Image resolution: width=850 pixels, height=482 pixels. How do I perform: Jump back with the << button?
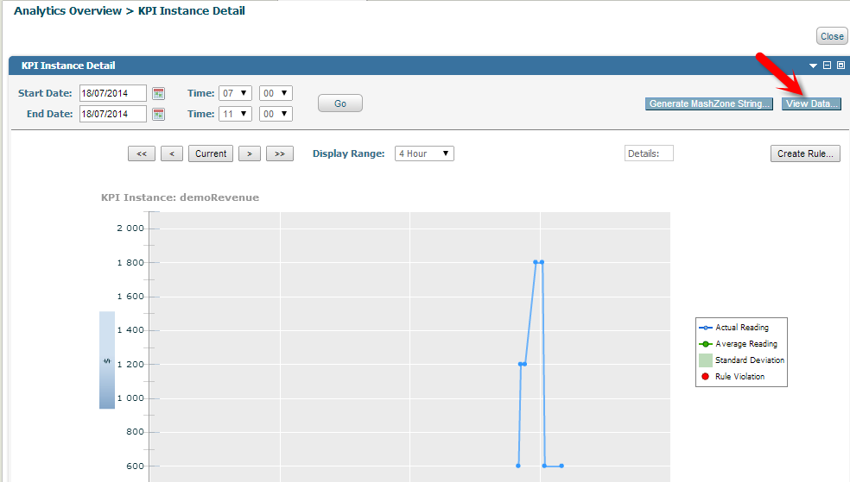tap(142, 153)
